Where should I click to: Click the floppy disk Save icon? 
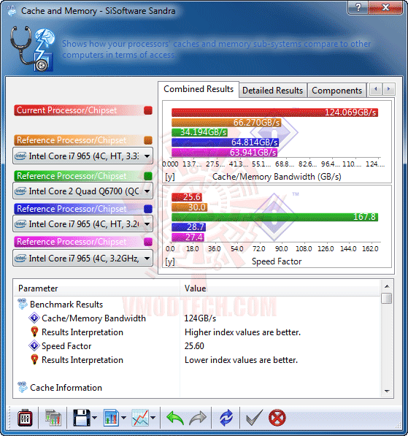pos(82,417)
